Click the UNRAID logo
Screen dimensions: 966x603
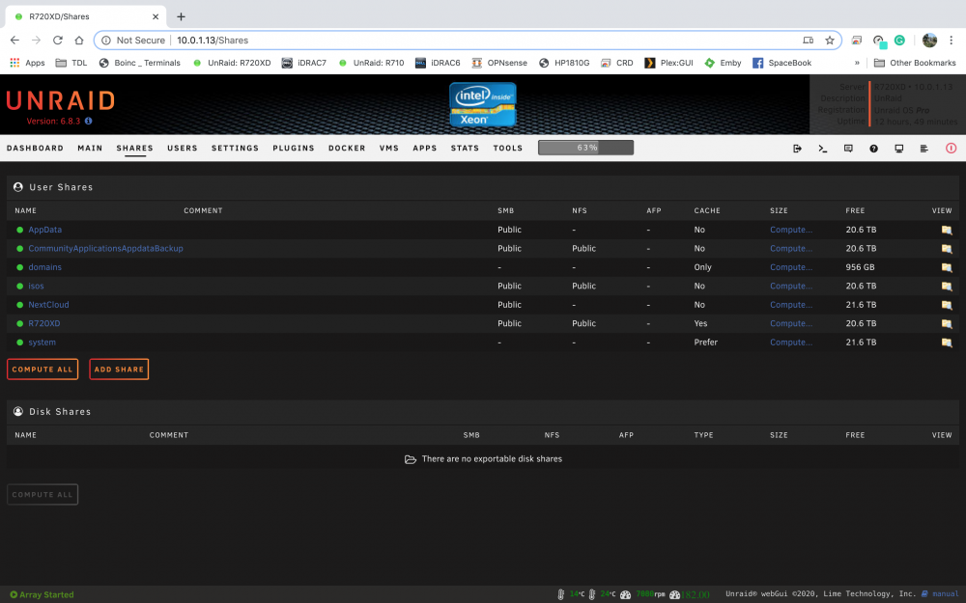tap(60, 100)
